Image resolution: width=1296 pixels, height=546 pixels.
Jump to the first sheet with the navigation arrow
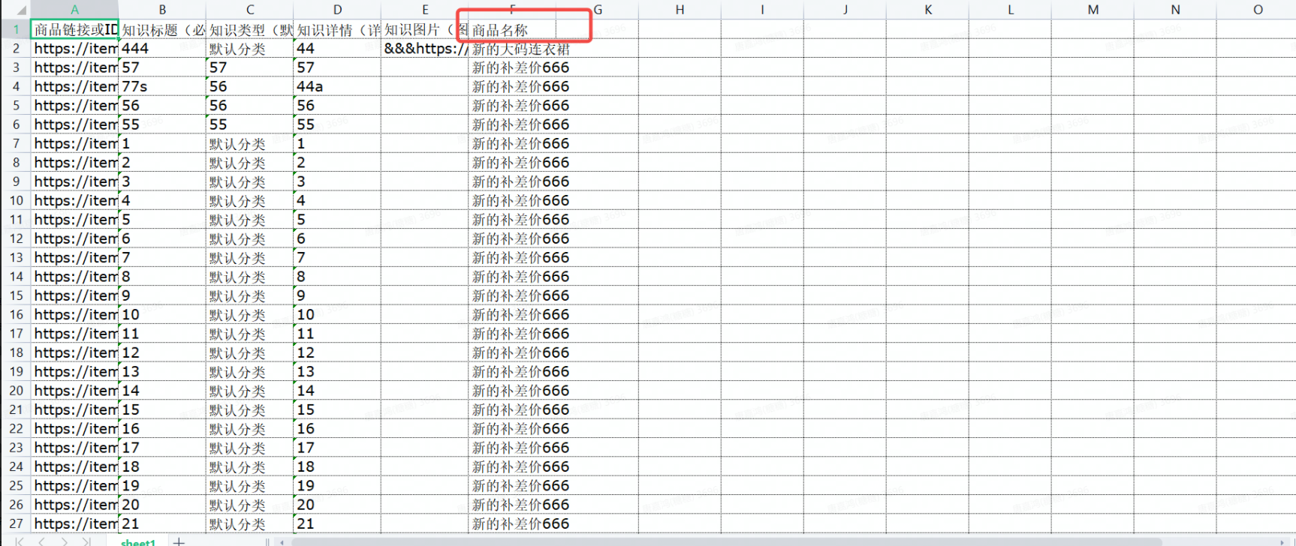(20, 541)
